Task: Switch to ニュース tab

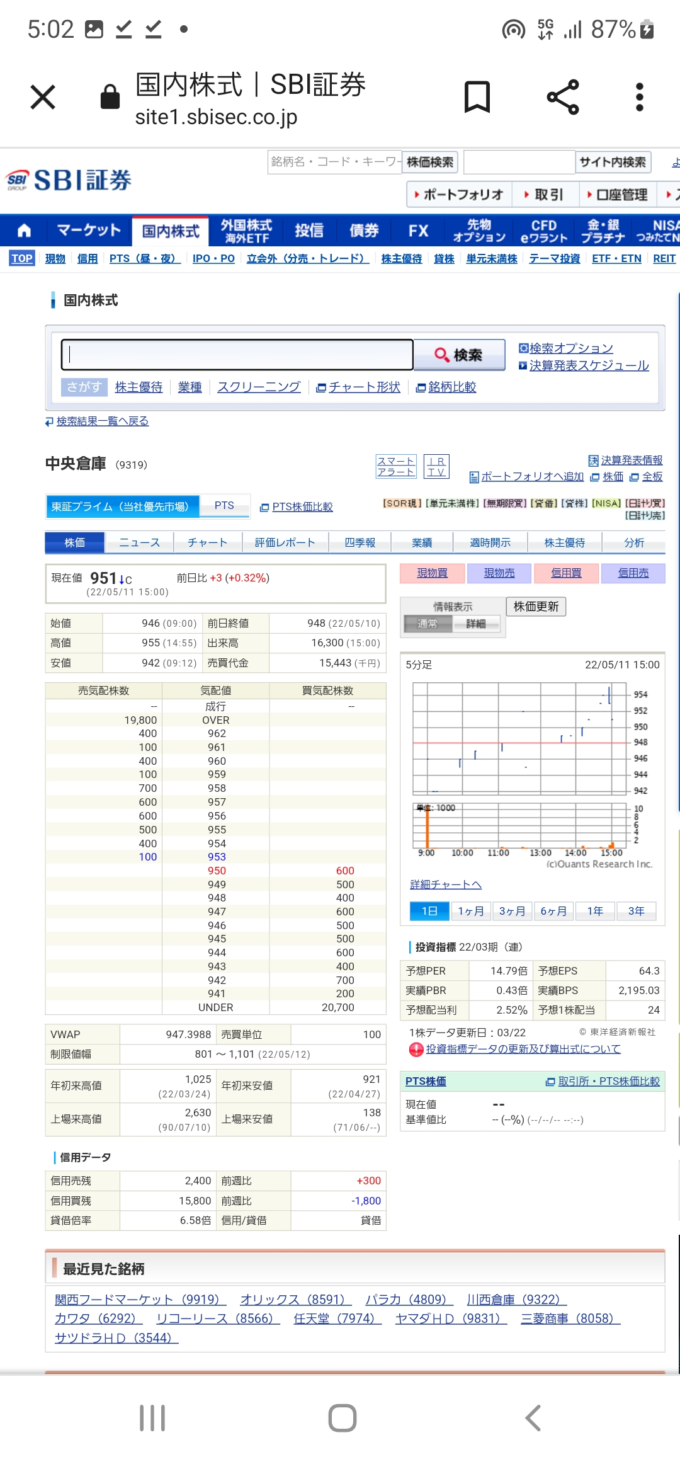Action: coord(139,542)
